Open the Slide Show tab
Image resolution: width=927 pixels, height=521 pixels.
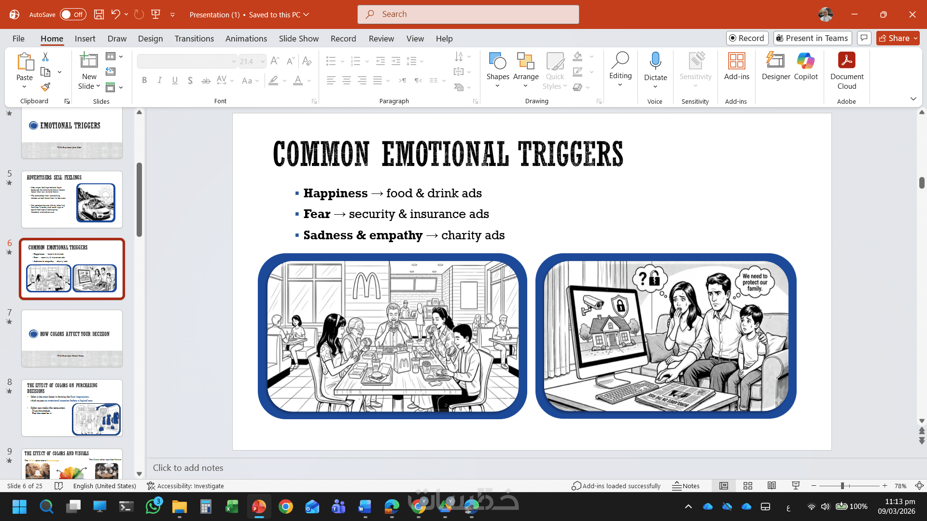click(x=298, y=39)
